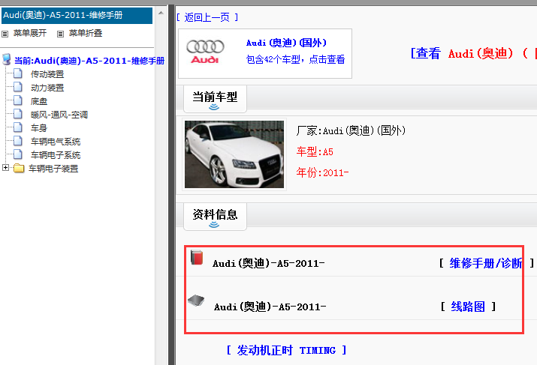The width and height of the screenshot is (537, 365).
Task: Open 车辆电气系统 in the tree
Action: 56,142
